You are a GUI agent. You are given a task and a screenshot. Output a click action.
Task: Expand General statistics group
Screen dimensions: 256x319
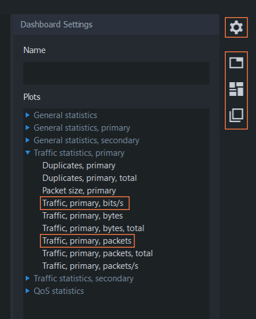click(x=28, y=115)
